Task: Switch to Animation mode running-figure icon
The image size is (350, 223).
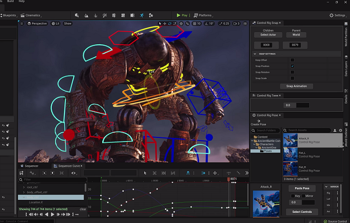Action: pyautogui.click(x=142, y=15)
